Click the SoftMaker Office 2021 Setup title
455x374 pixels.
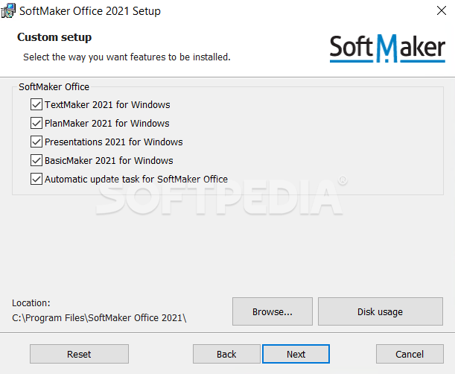(90, 11)
